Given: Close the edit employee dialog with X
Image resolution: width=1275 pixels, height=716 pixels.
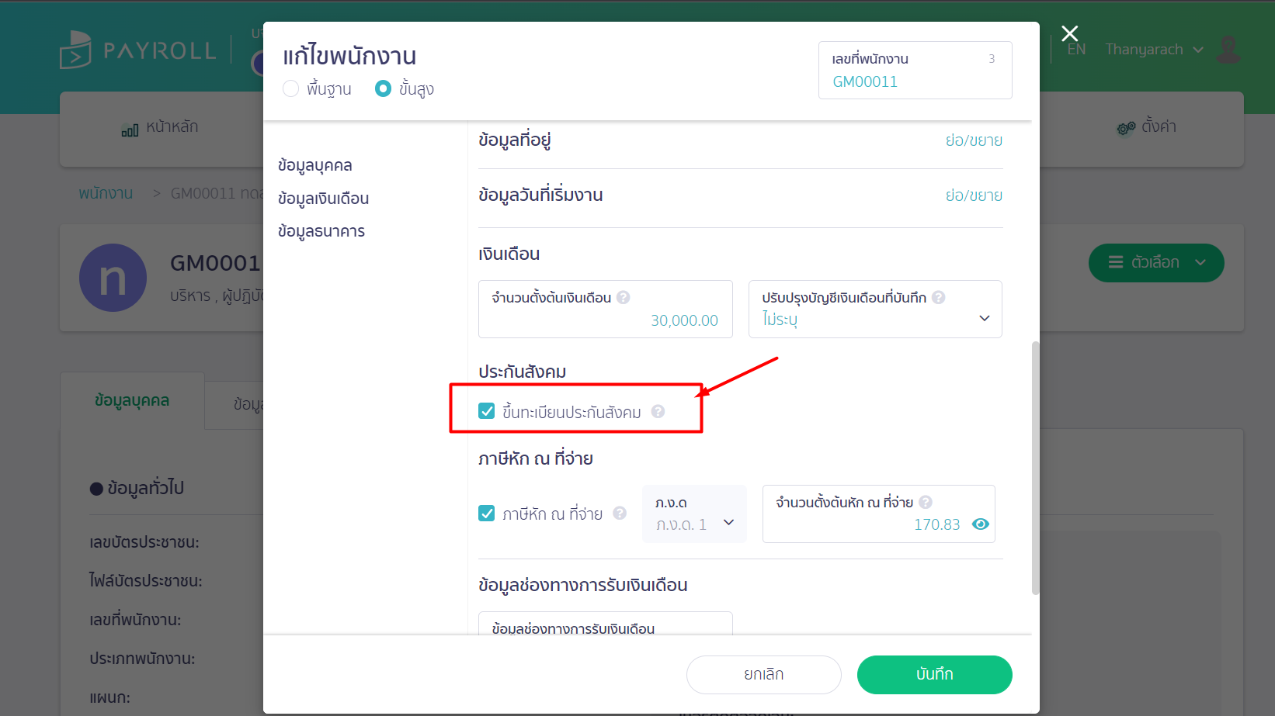Looking at the screenshot, I should 1069,33.
